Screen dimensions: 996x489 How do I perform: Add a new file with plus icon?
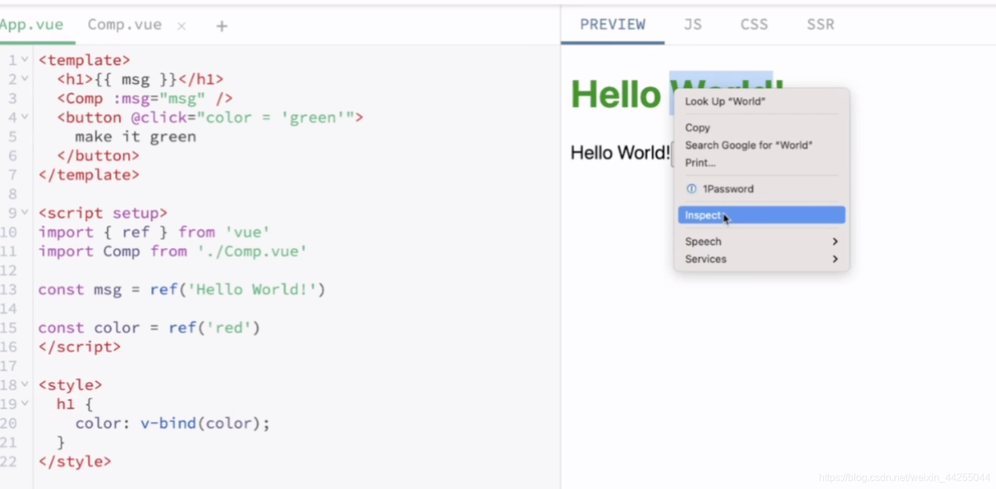coord(221,26)
